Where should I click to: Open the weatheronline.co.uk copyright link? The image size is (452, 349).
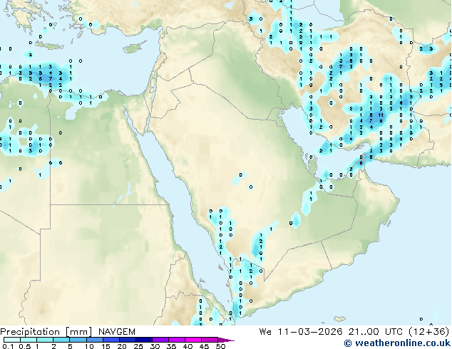coord(397,343)
